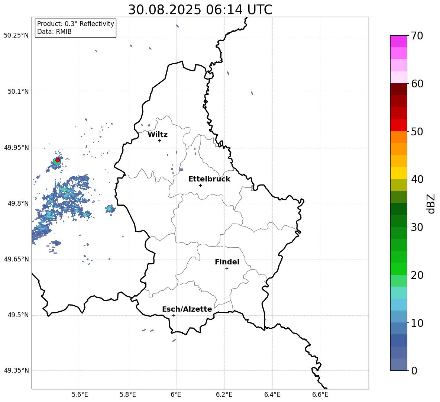Click the title 30.08.2025 06:14 UTC
Viewport: 440px width, 402px height.
point(200,10)
